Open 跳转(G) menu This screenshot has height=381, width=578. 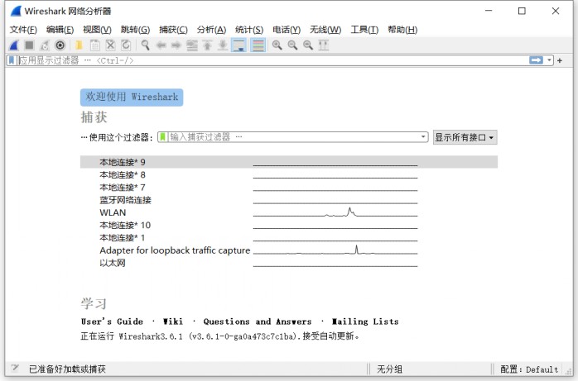tap(135, 30)
